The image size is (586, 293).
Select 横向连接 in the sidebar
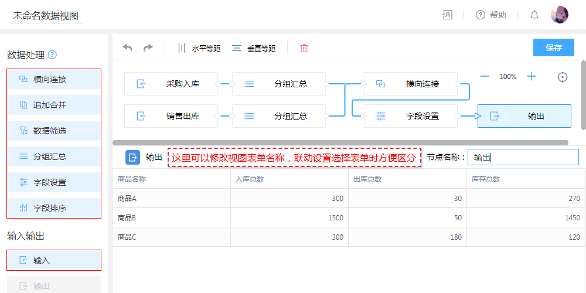54,79
